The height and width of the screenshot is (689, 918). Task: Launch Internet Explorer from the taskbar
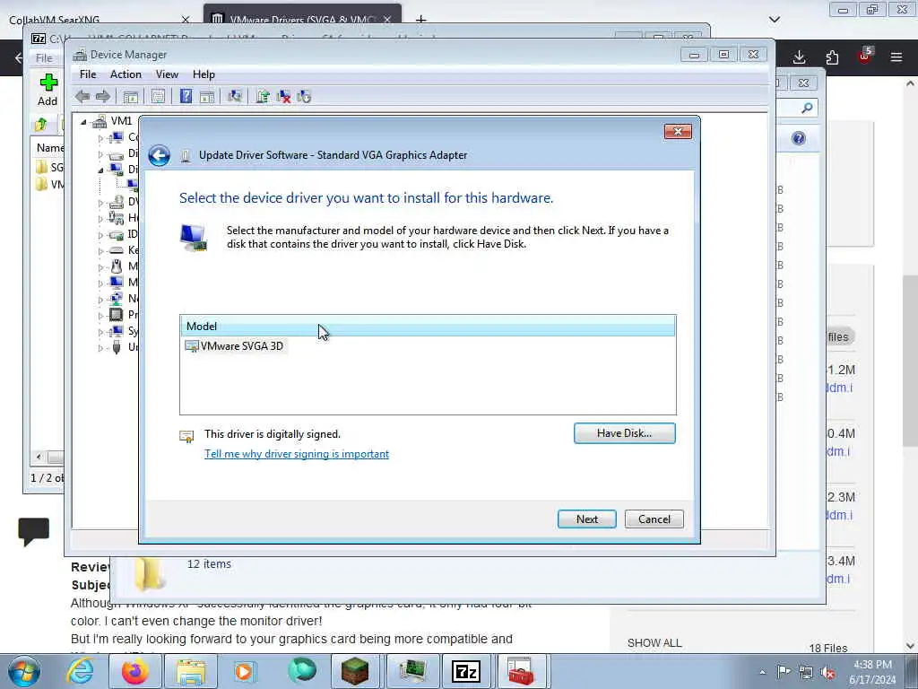pyautogui.click(x=80, y=671)
